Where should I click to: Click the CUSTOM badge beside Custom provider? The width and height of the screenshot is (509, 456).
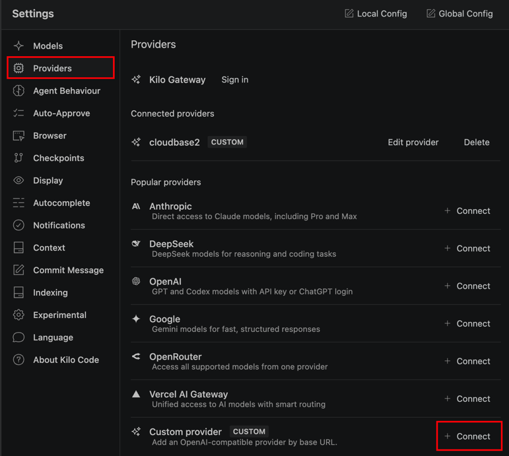pyautogui.click(x=249, y=432)
